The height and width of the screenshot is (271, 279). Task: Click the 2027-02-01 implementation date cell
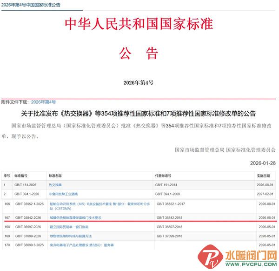[x=266, y=193]
